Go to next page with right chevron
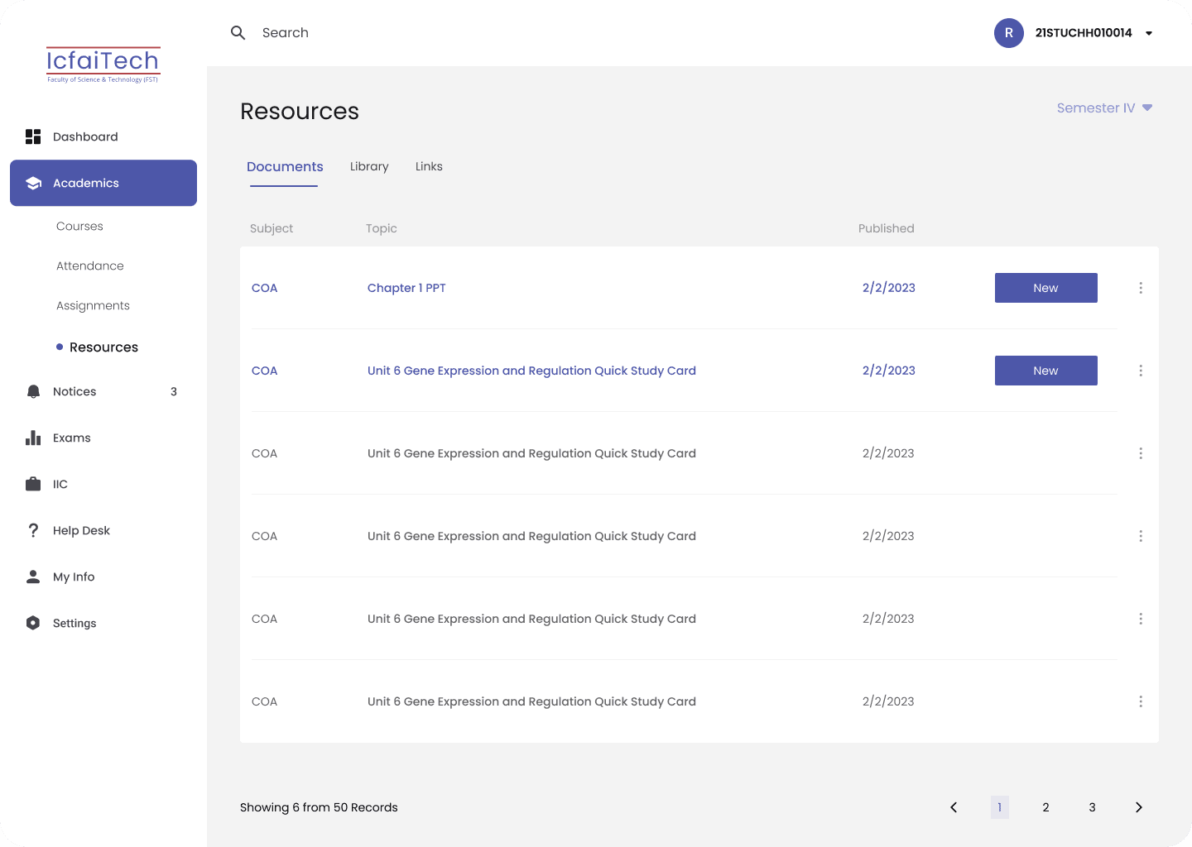 1139,807
